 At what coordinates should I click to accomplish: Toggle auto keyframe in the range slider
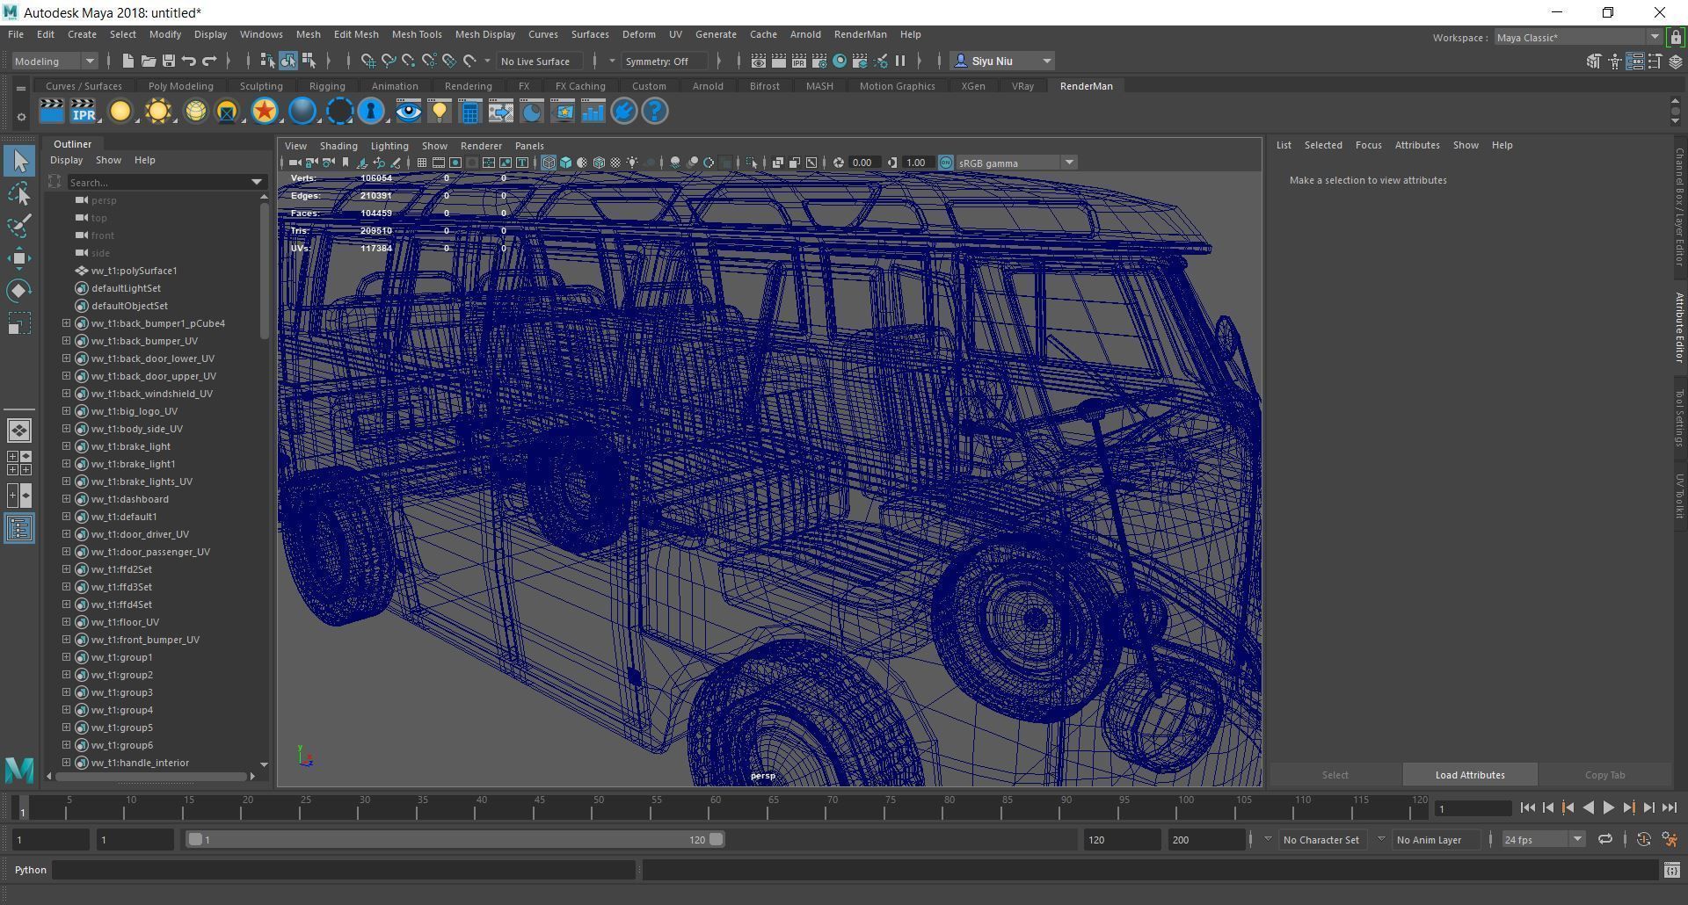pos(1643,839)
